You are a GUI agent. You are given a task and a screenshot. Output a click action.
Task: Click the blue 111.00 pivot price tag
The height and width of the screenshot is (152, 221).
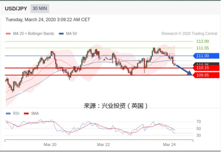click(x=206, y=56)
